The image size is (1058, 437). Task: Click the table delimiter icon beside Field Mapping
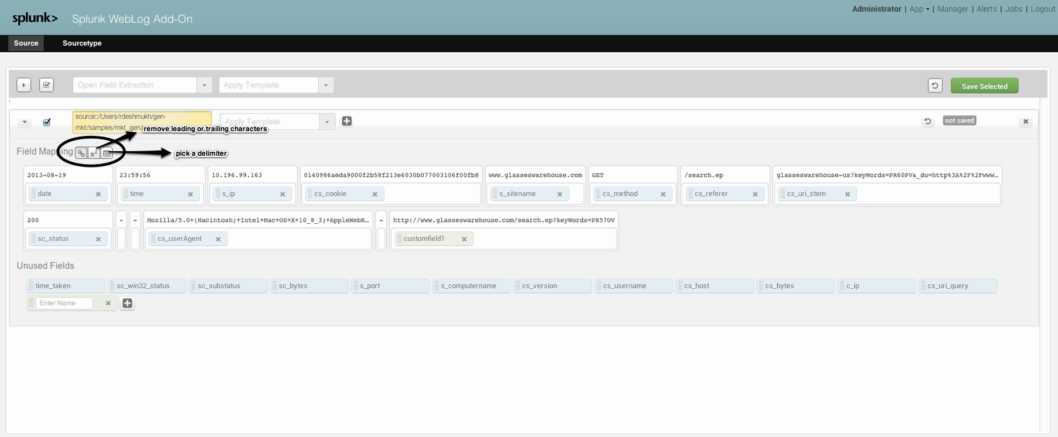(x=107, y=153)
